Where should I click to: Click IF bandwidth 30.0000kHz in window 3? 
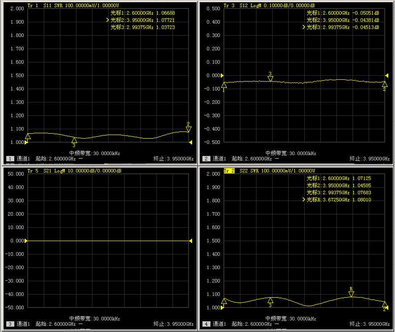coord(95,319)
